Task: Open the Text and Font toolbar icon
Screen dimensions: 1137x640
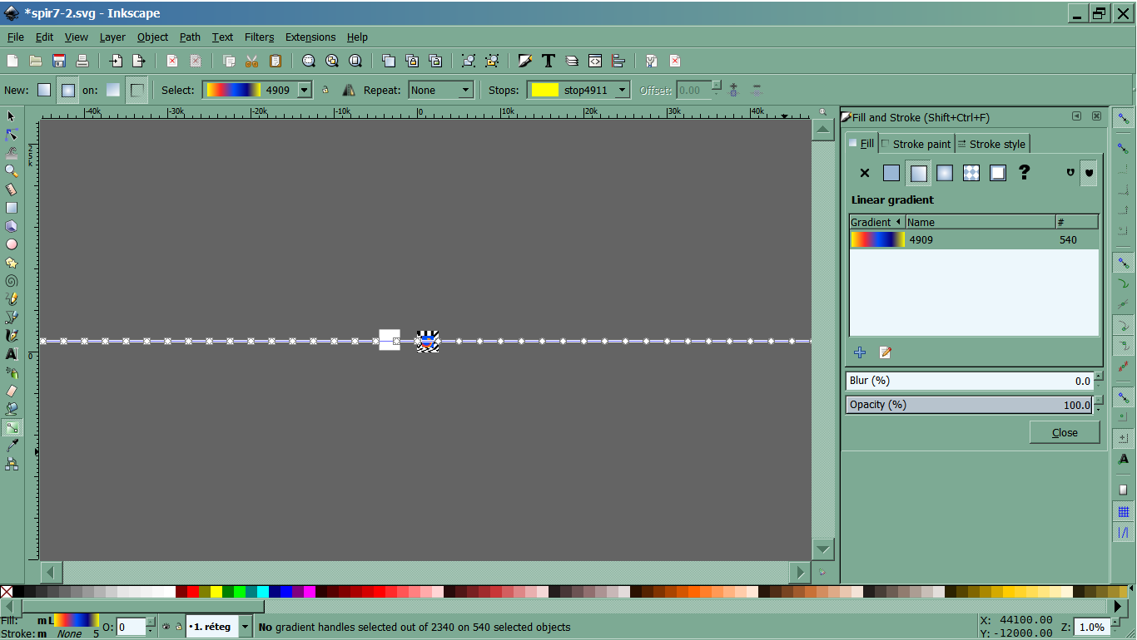Action: tap(549, 61)
